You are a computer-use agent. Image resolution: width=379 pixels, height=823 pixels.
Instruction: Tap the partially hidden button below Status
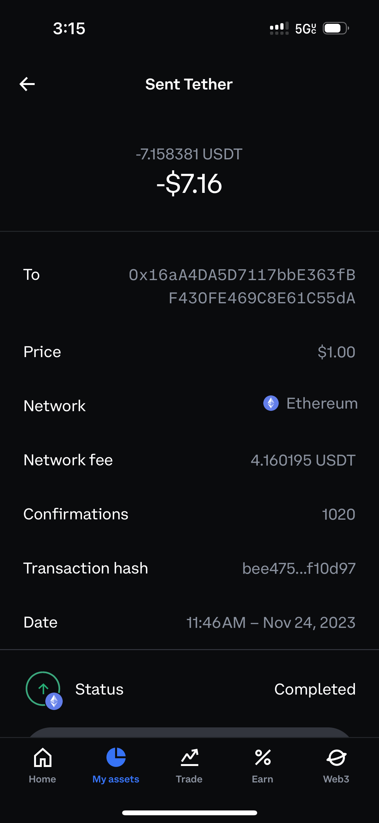[x=189, y=732]
